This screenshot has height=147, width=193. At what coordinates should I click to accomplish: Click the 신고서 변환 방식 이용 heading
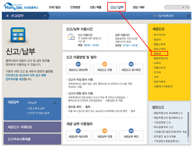[80, 93]
